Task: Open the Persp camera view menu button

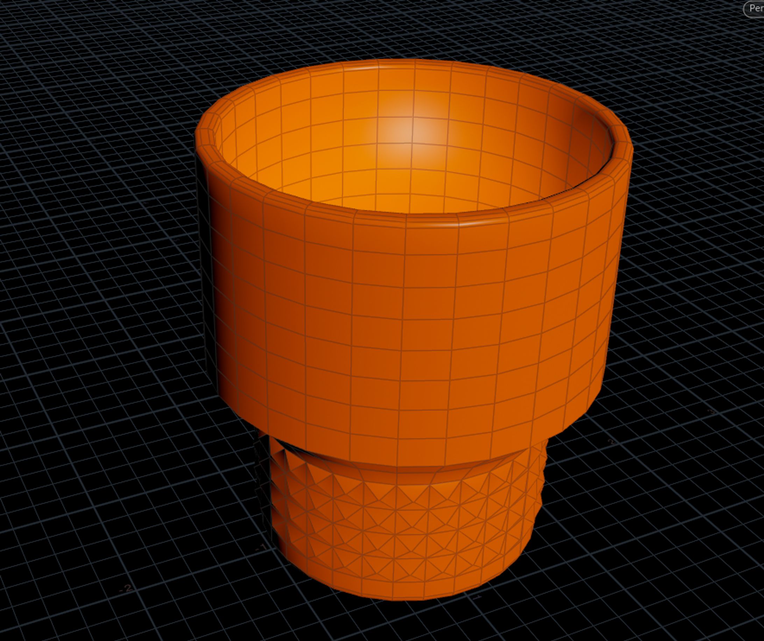Action: pos(754,8)
